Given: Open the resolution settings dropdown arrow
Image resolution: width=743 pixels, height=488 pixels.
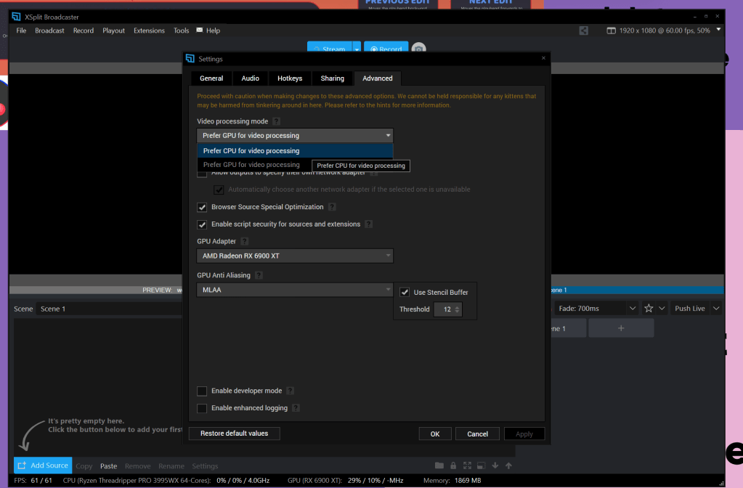Looking at the screenshot, I should (718, 29).
